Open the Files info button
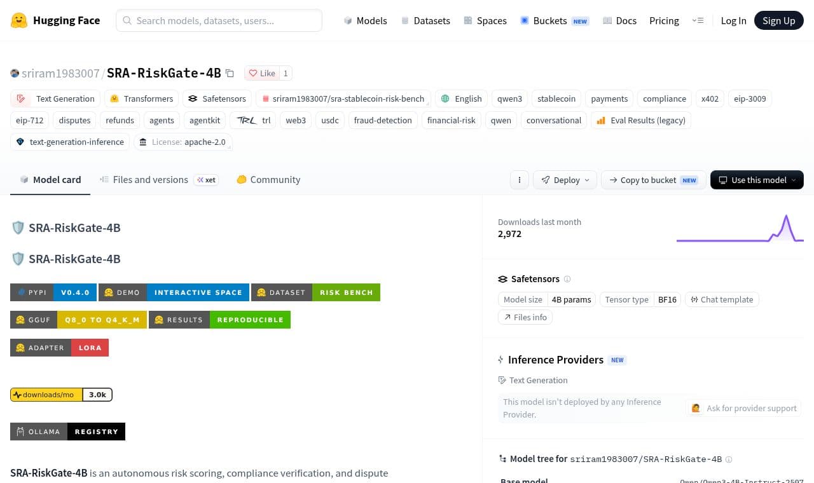The width and height of the screenshot is (814, 483). tap(525, 317)
